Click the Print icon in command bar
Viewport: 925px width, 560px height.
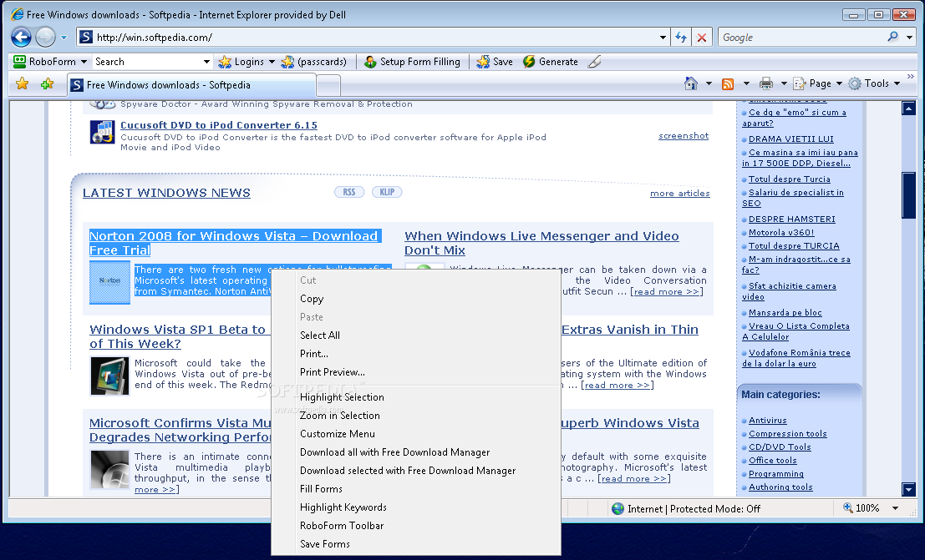765,83
